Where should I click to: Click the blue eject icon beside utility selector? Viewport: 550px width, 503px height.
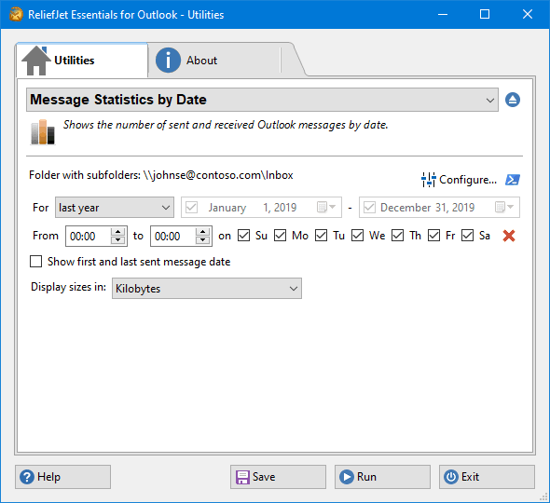click(513, 100)
